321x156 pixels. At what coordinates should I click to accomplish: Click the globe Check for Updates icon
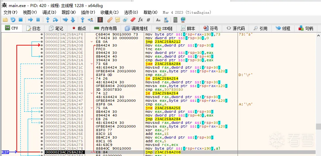coord(183,20)
